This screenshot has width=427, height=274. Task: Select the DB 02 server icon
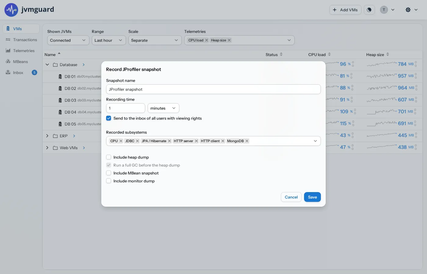tap(60, 88)
